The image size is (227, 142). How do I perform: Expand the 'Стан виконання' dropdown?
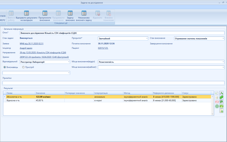223,38
